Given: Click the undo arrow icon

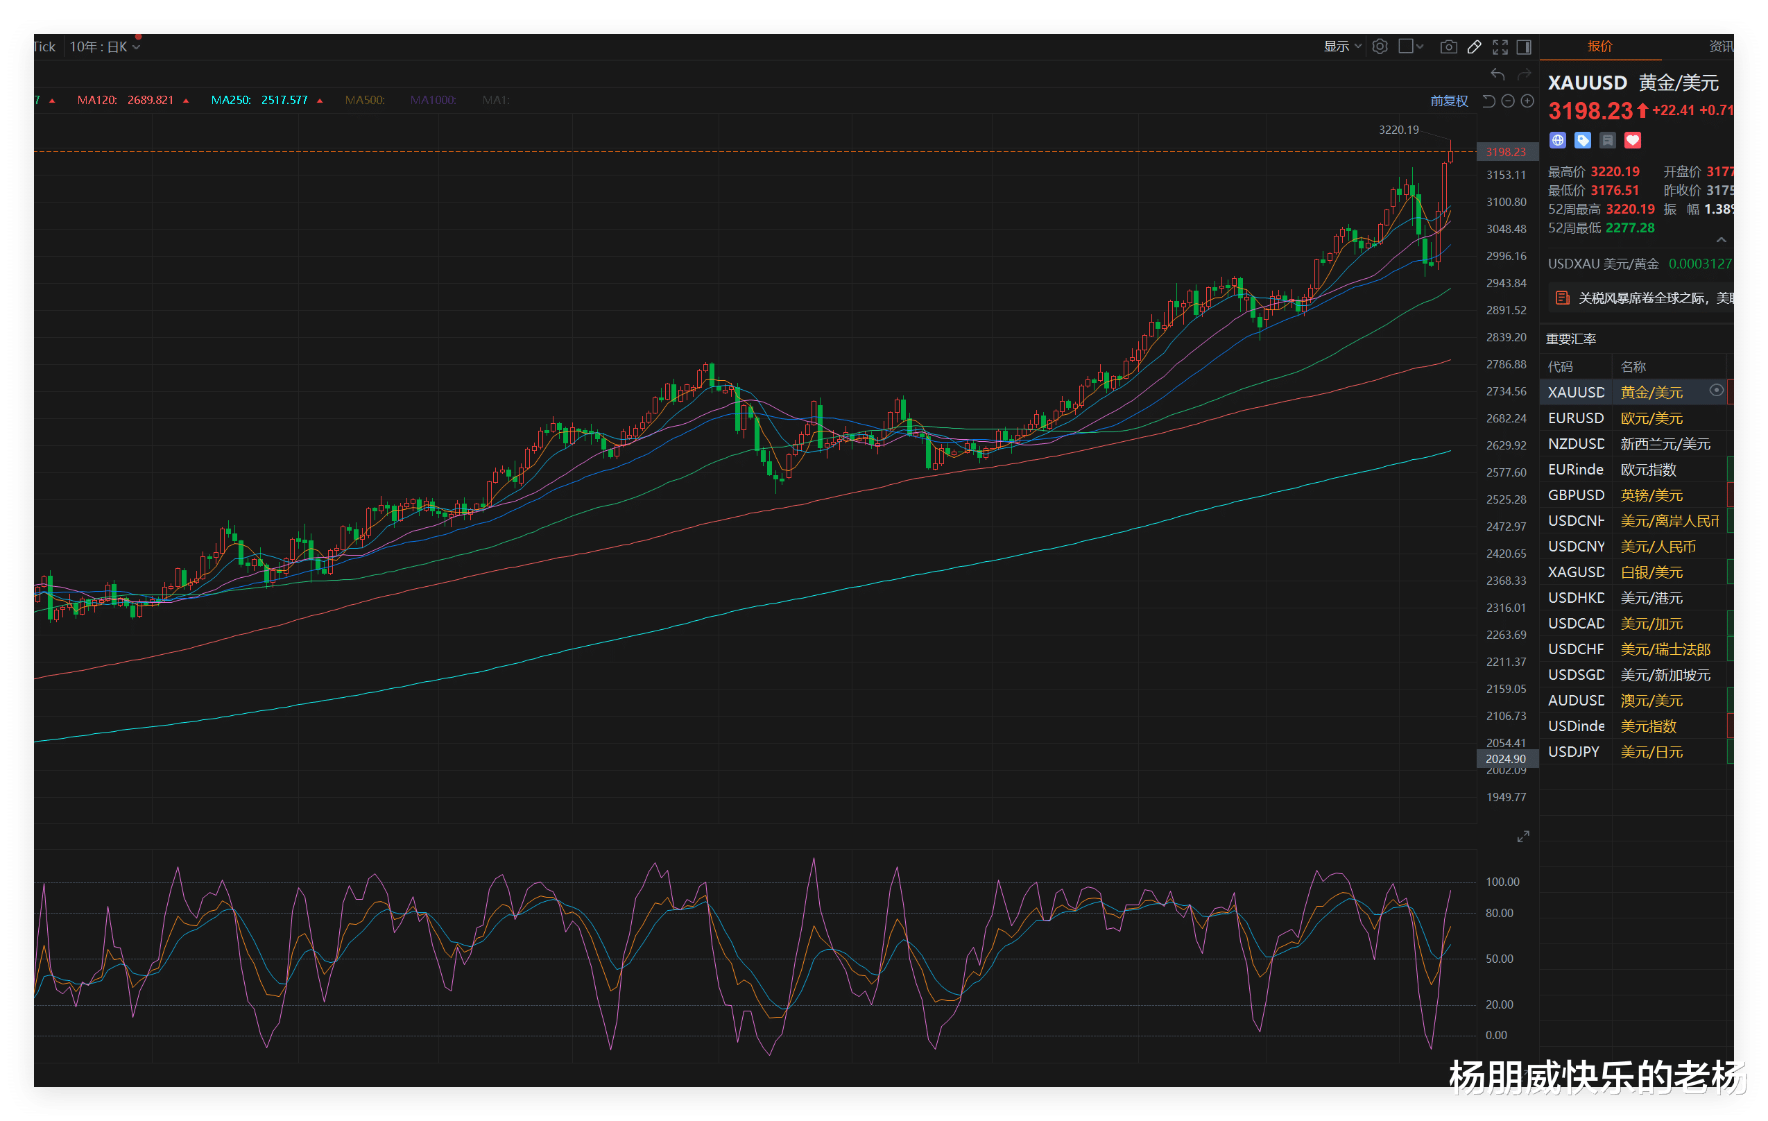Looking at the screenshot, I should point(1497,74).
